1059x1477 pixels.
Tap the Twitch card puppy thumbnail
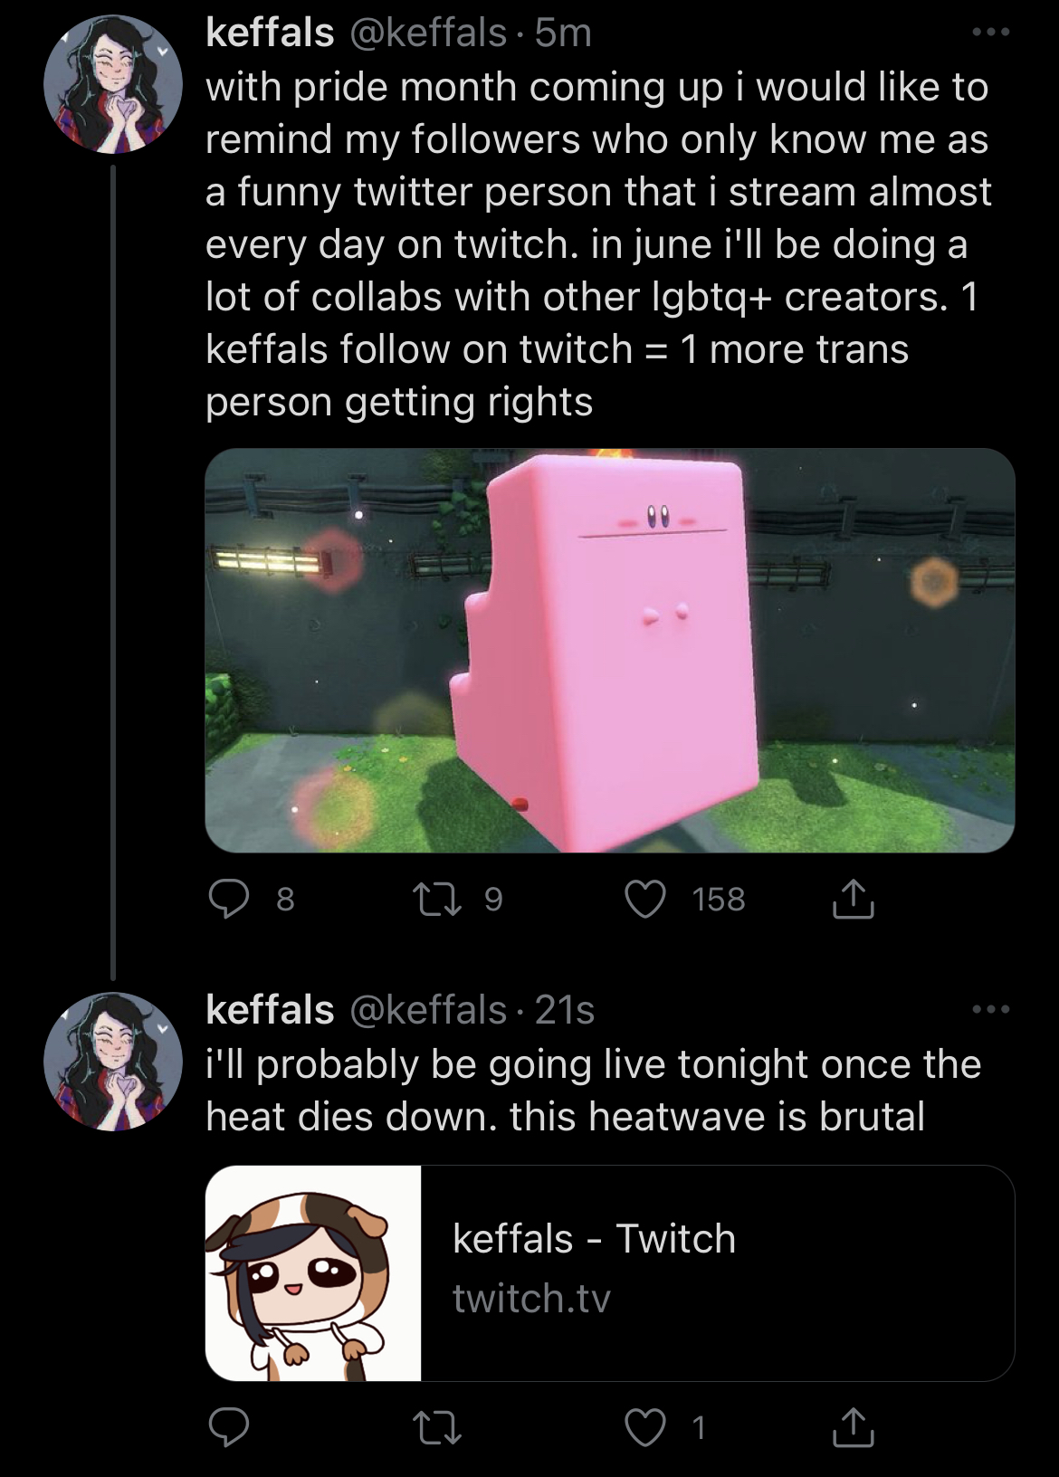click(x=313, y=1272)
